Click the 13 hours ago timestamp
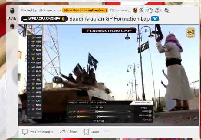The image size is (201, 140). coord(120,10)
